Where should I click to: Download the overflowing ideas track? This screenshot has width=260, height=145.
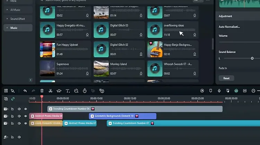[195, 34]
